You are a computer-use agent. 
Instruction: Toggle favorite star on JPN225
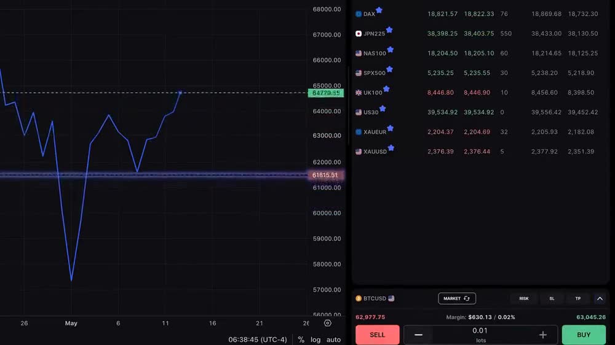[x=389, y=29]
